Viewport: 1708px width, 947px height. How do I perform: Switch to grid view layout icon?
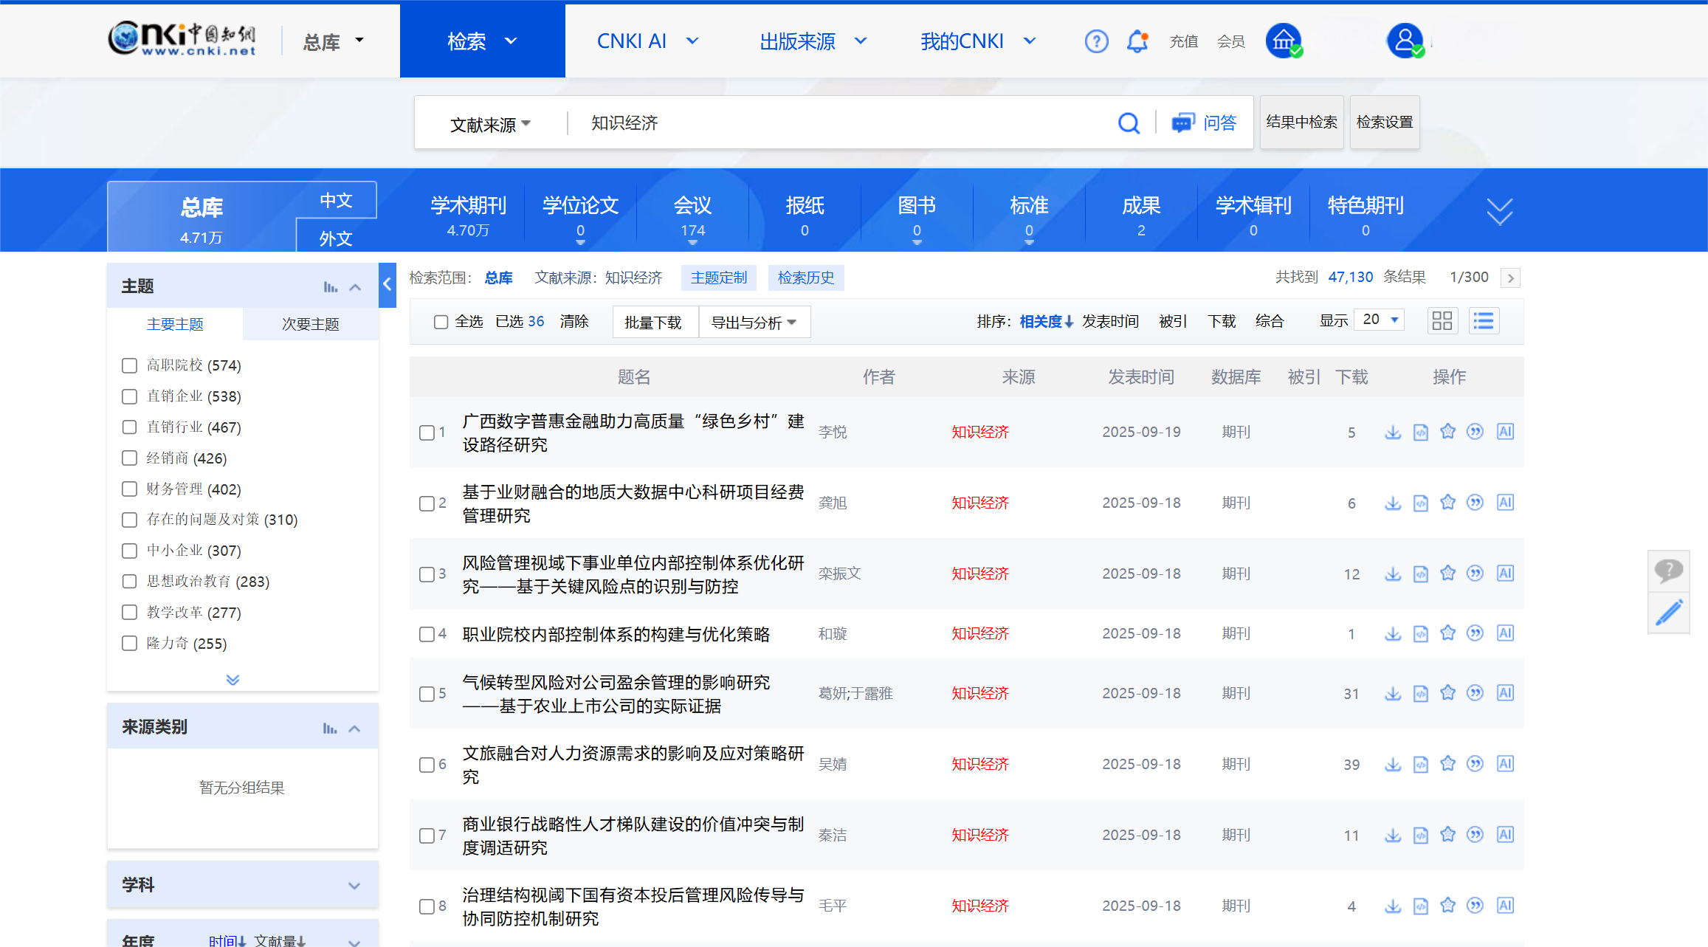[x=1442, y=320]
